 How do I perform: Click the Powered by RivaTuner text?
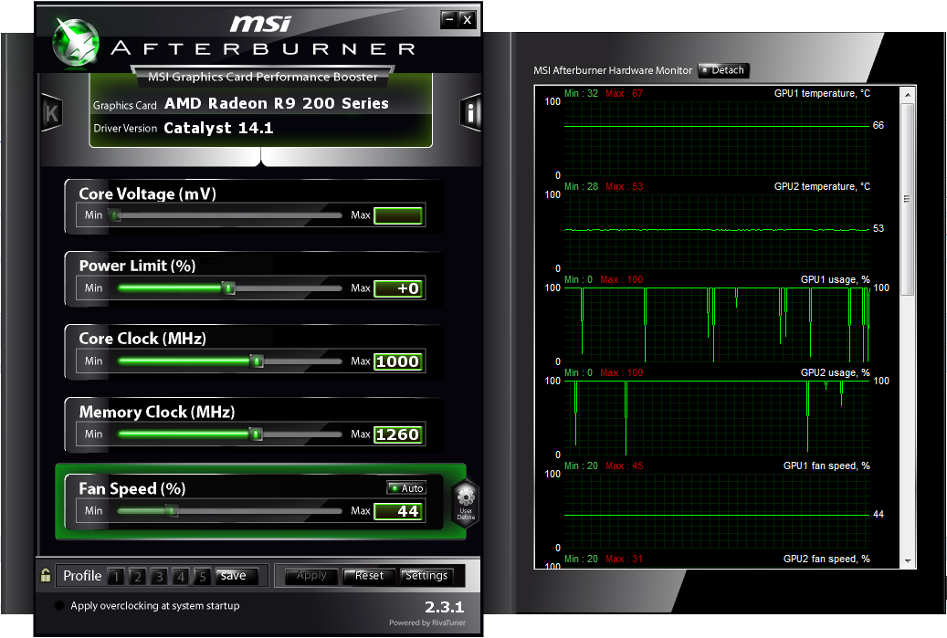click(427, 622)
